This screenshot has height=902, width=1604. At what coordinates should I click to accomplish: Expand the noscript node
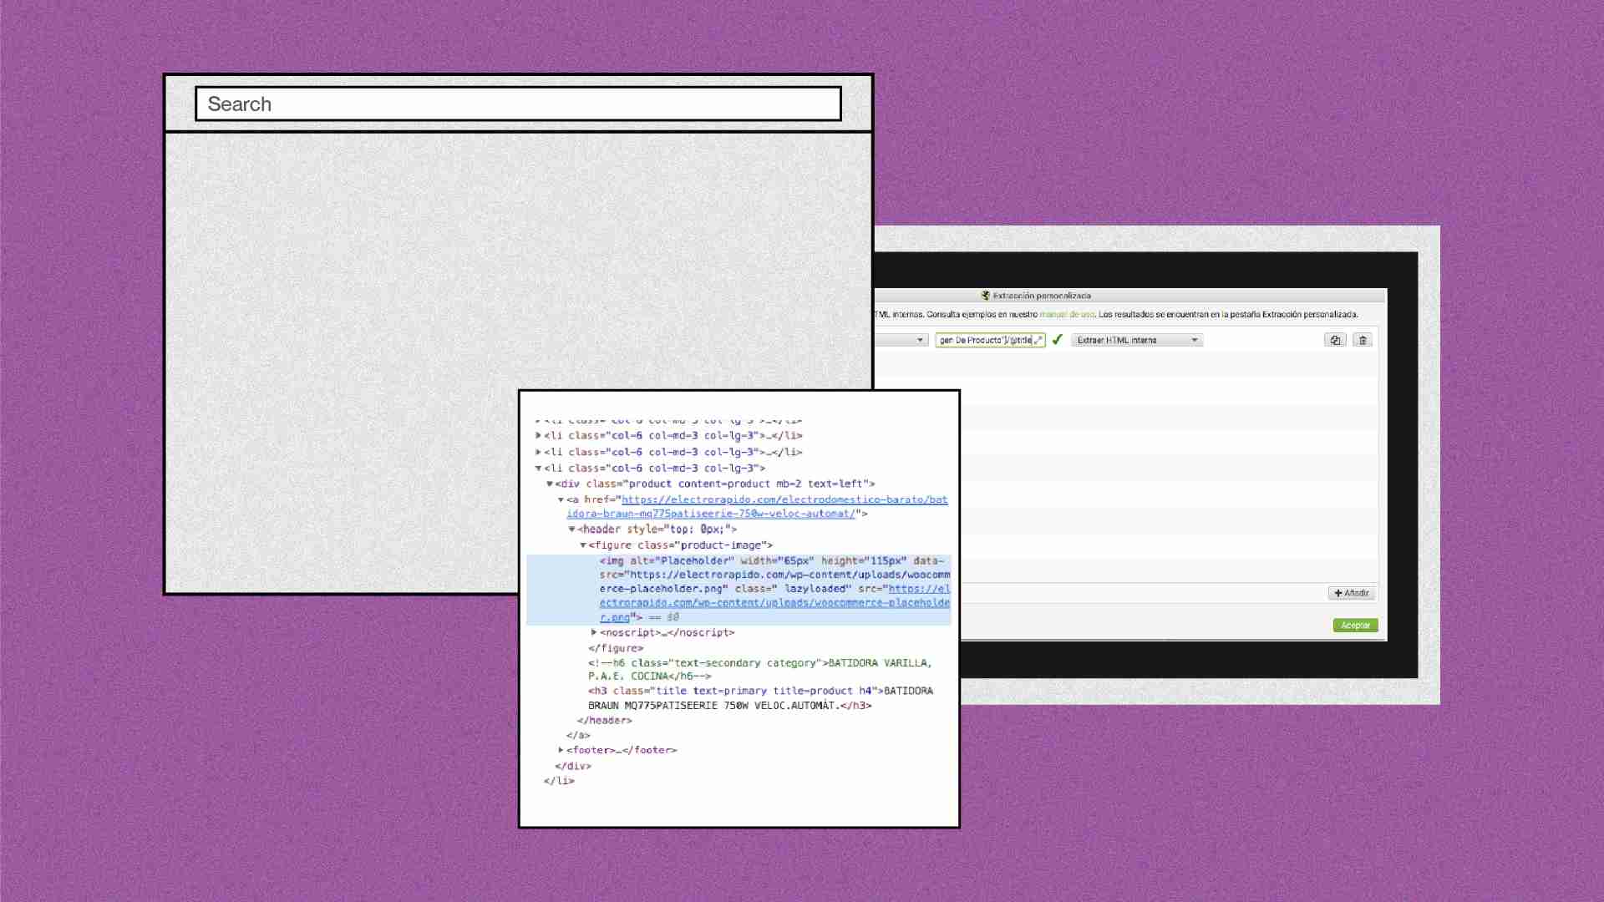tap(594, 633)
